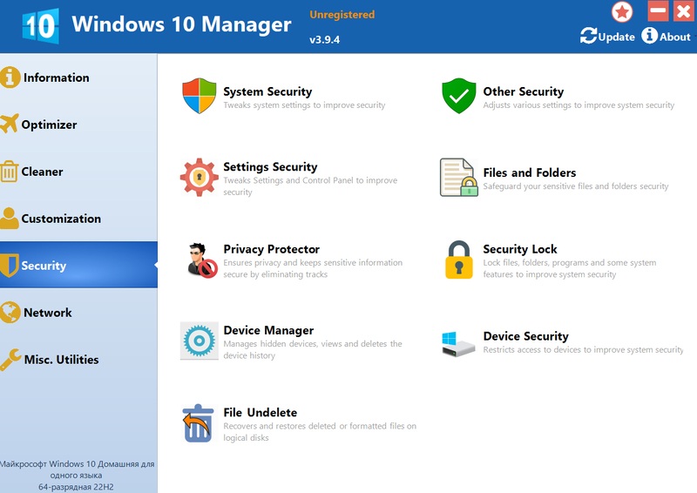Select the Security tab label
697x493 pixels.
[44, 266]
